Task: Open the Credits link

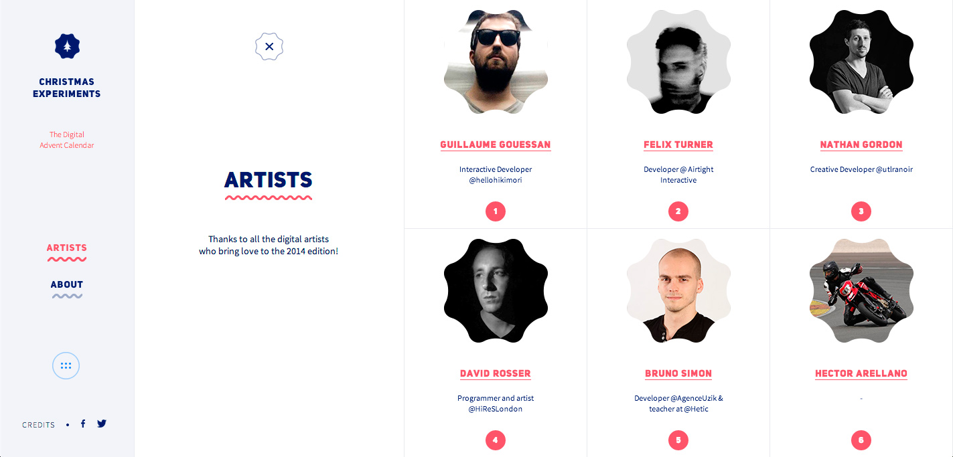Action: pyautogui.click(x=39, y=425)
